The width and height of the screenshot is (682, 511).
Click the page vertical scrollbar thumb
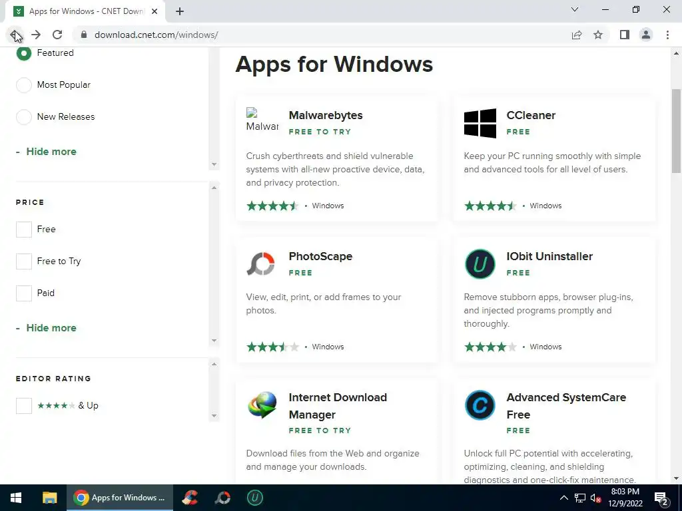[676, 131]
